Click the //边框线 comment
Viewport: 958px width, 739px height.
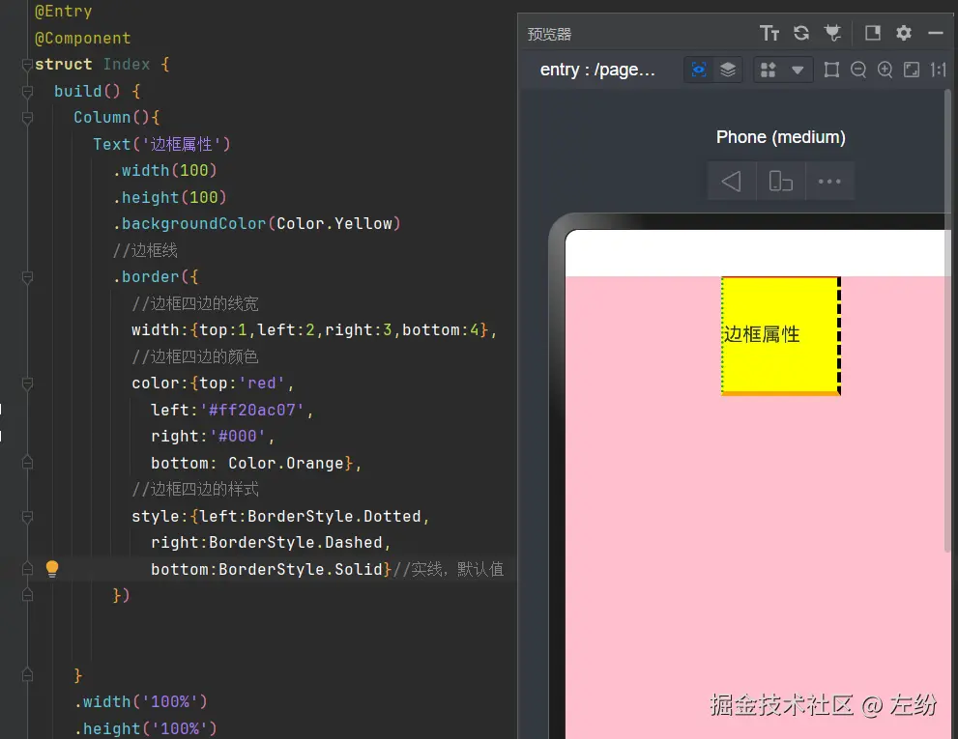145,250
